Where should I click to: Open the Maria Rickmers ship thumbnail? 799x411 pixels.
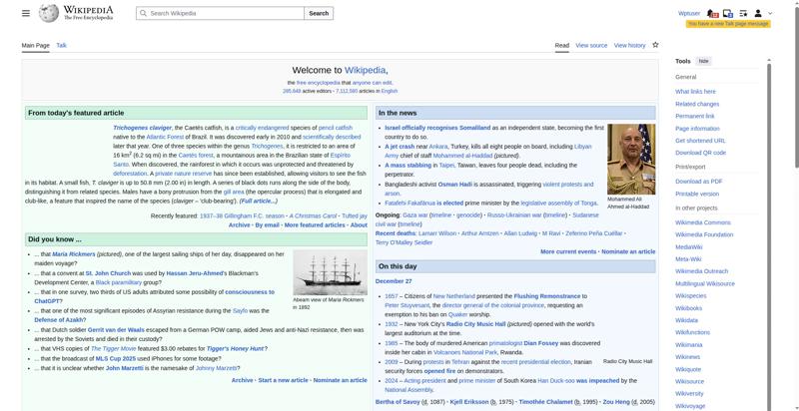click(x=330, y=272)
